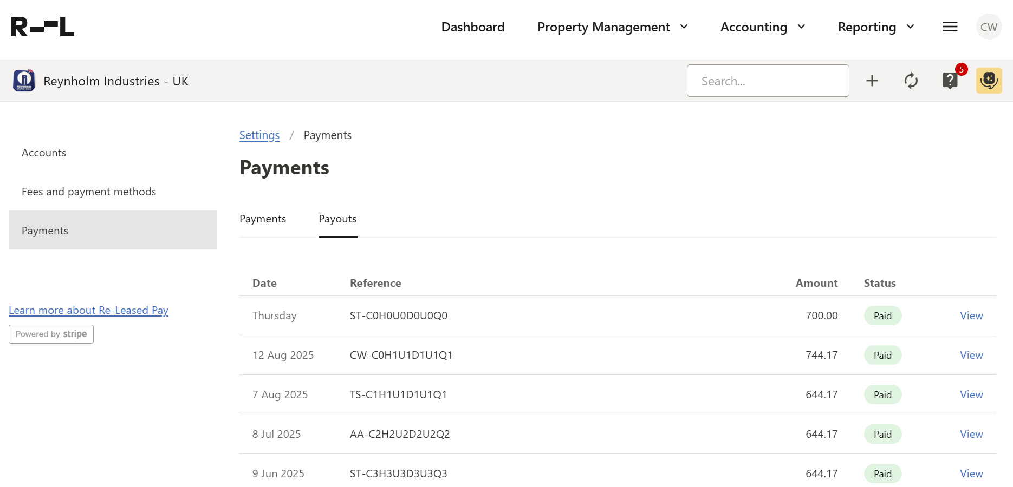Click the Reynholm Industries company logo
This screenshot has width=1013, height=487.
coord(24,81)
